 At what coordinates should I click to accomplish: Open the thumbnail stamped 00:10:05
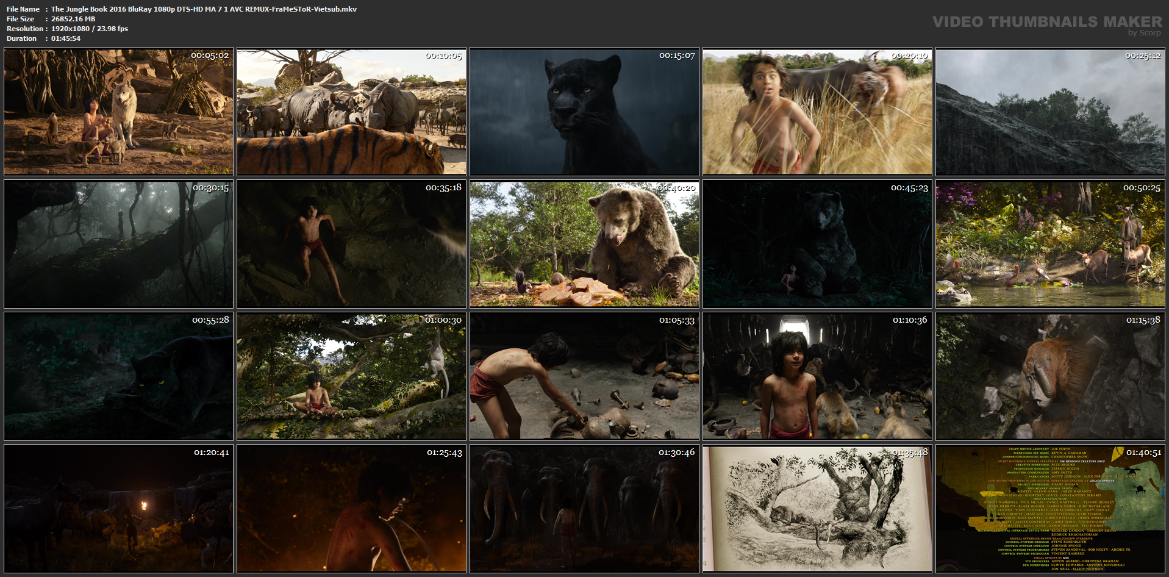coord(351,112)
